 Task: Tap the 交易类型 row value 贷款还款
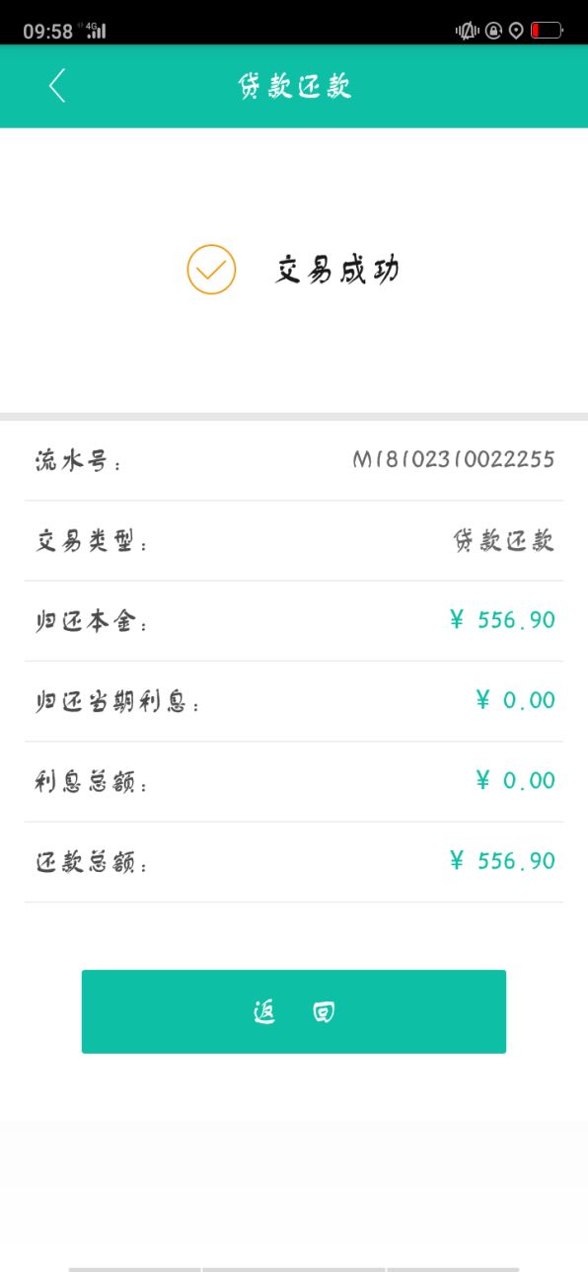coord(503,540)
